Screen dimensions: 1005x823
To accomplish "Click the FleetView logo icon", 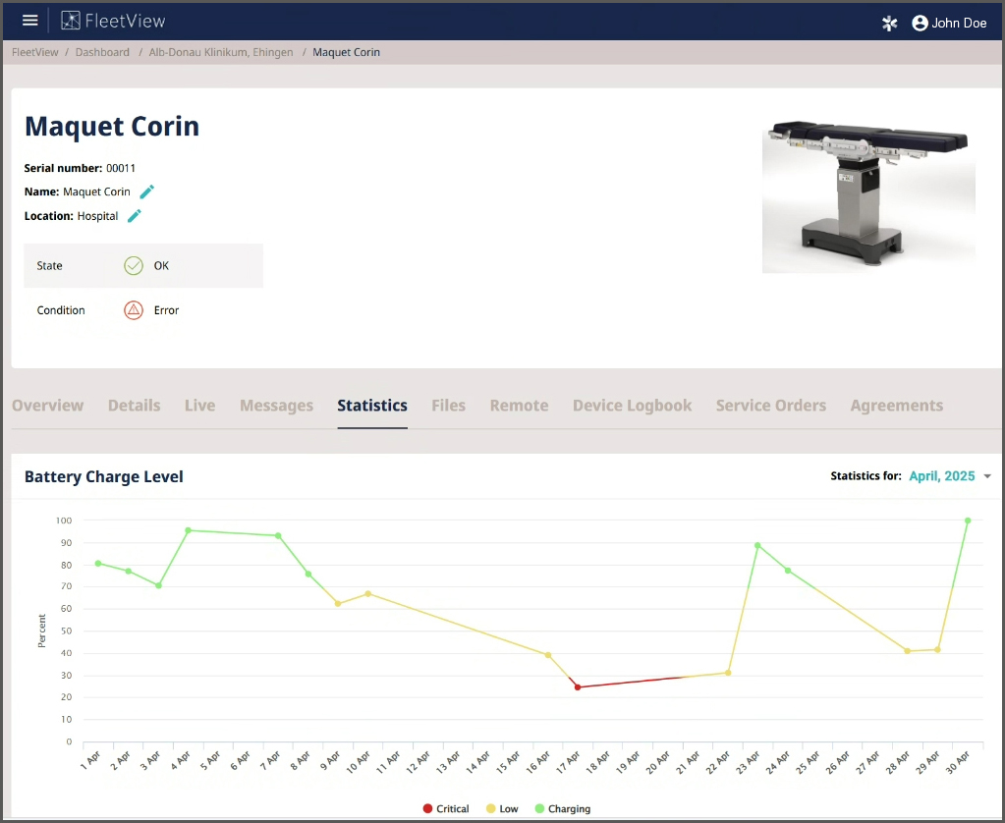I will click(71, 21).
